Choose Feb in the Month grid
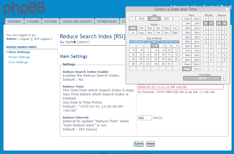This screenshot has height=154, width=234. pos(141,28)
